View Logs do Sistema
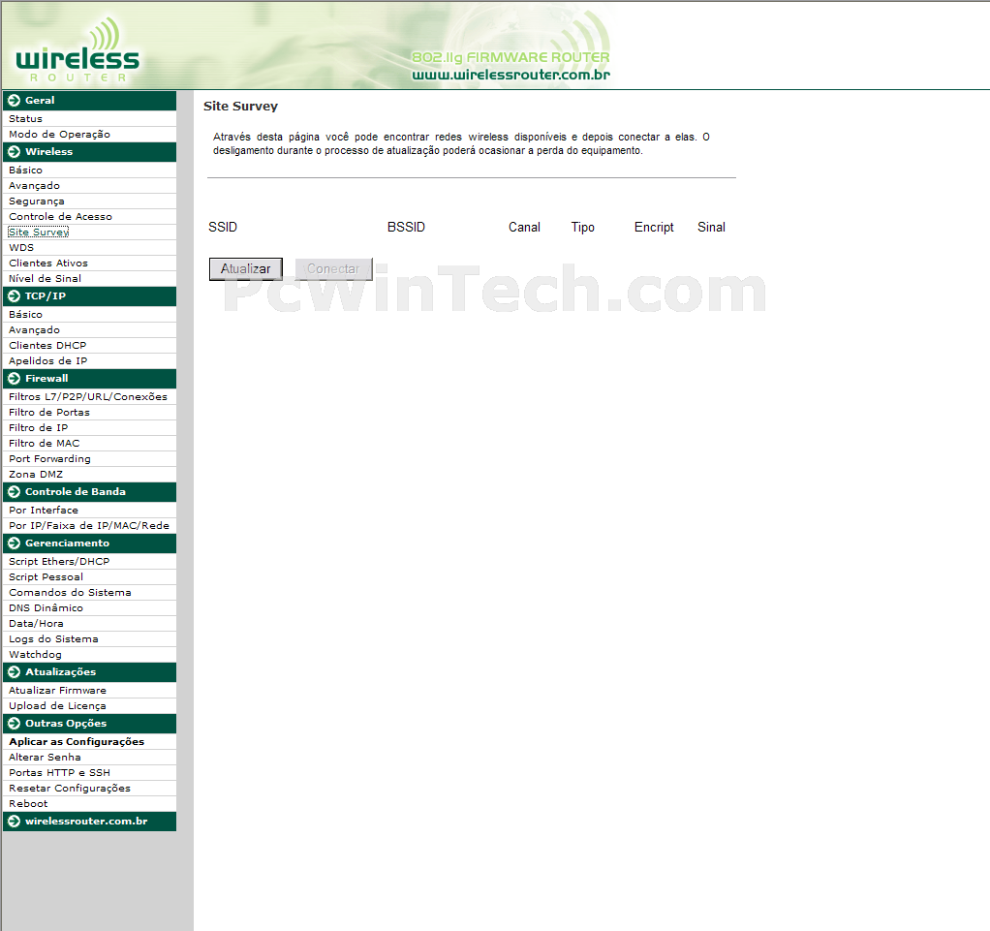 [x=53, y=639]
